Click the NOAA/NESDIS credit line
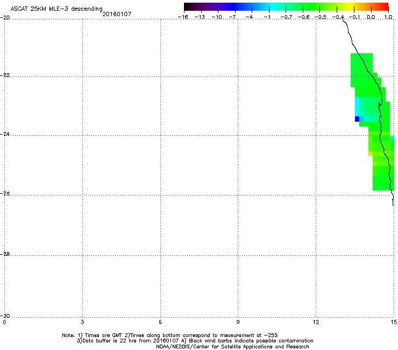398x350 pixels. [x=232, y=347]
